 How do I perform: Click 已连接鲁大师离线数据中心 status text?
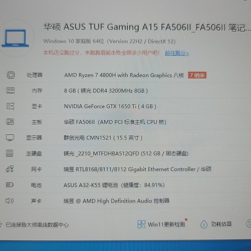pyautogui.click(x=37, y=225)
